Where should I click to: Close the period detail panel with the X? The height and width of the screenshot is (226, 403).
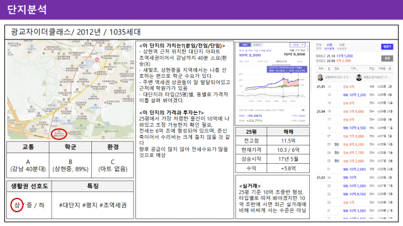point(303,110)
